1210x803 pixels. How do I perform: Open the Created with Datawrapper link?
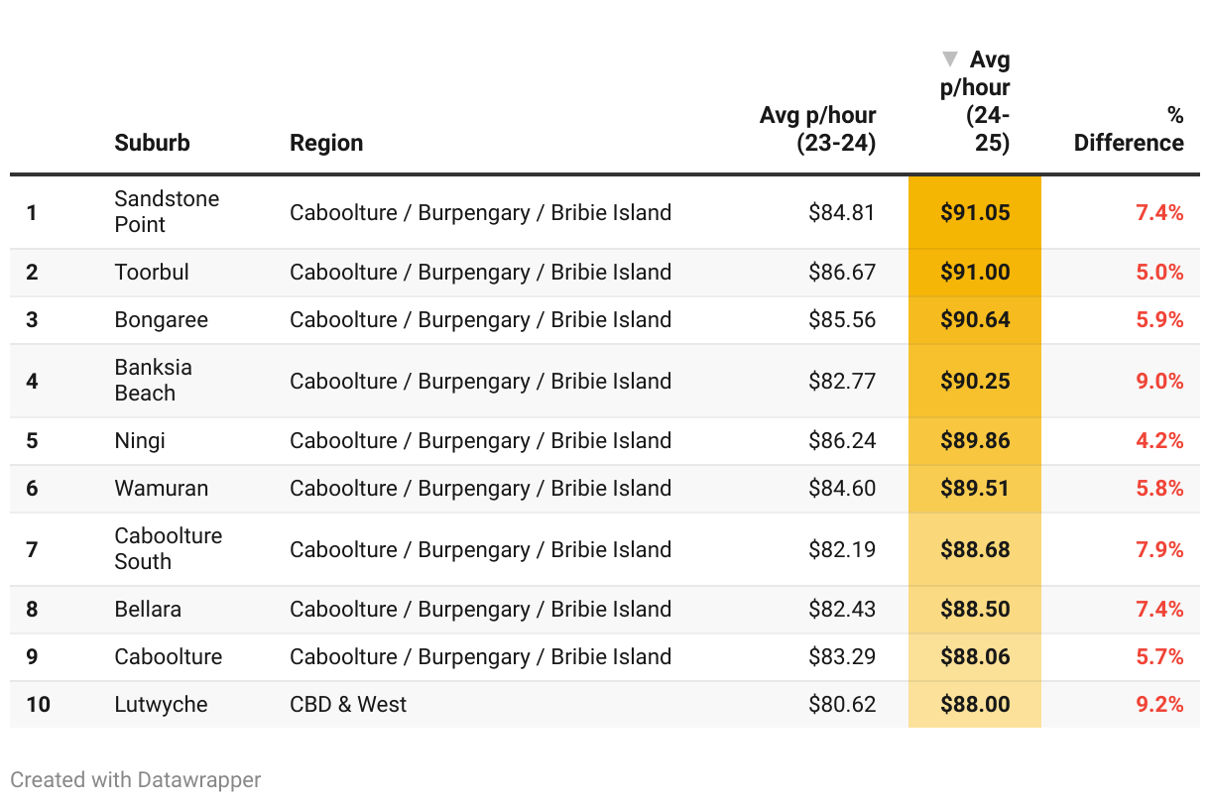tap(136, 780)
